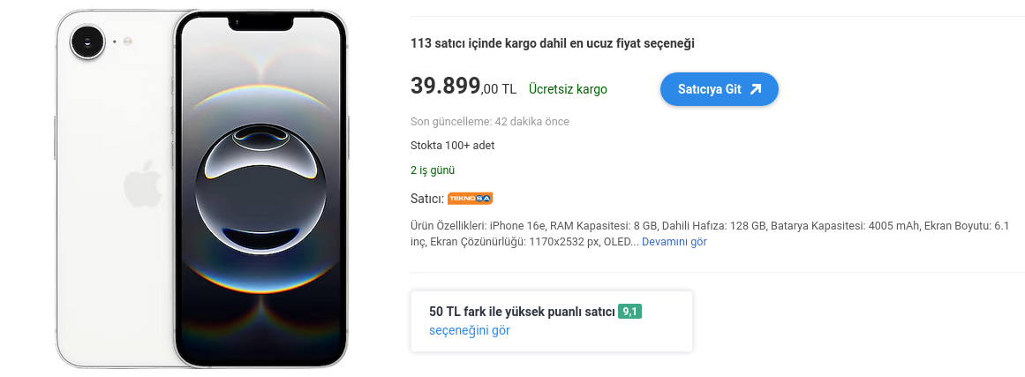Click the green 9,1 rating badge
This screenshot has width=1025, height=377.
[x=629, y=312]
